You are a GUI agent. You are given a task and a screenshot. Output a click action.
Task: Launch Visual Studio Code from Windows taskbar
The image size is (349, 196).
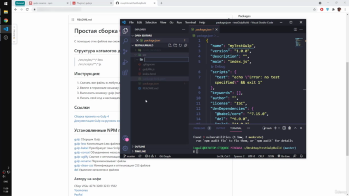coord(6,29)
